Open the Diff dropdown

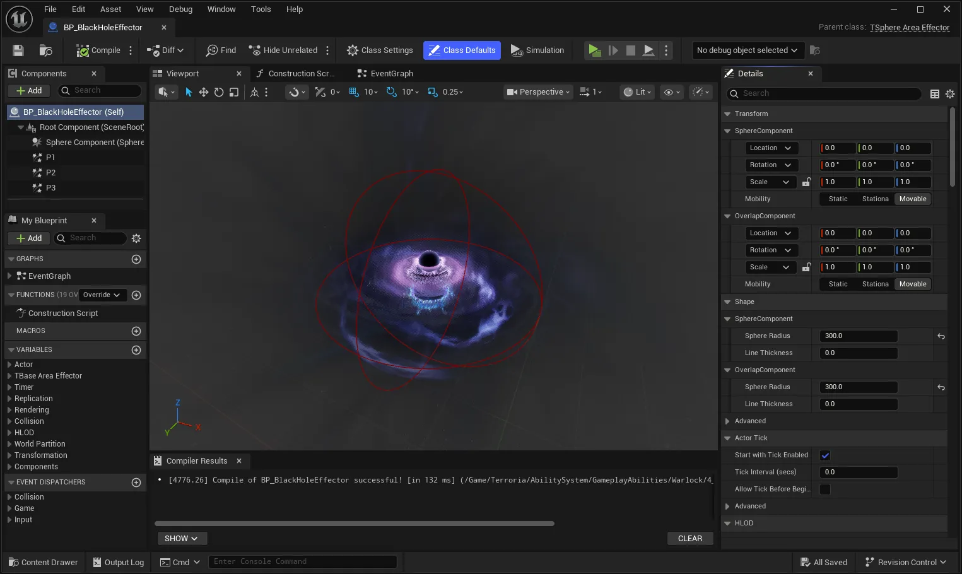click(x=165, y=50)
